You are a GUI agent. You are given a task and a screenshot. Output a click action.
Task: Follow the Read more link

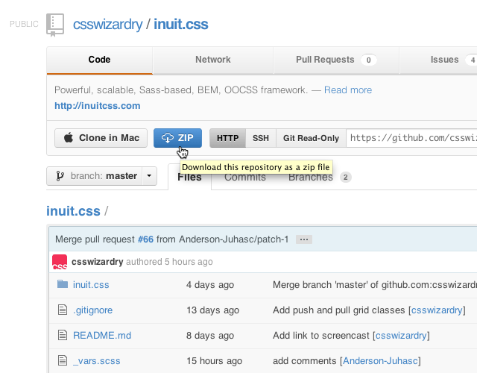[x=348, y=90]
